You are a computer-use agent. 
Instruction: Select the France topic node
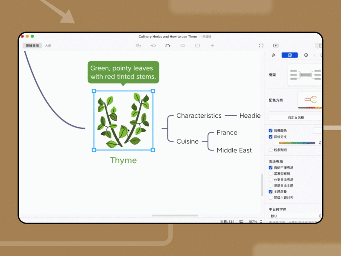pos(227,133)
